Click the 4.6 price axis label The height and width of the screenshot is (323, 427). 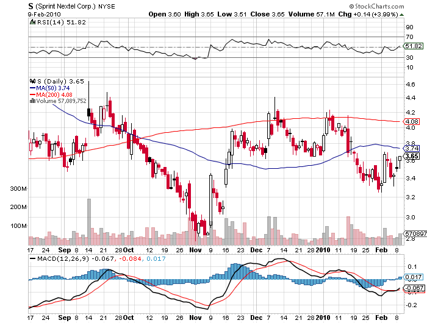coord(411,85)
